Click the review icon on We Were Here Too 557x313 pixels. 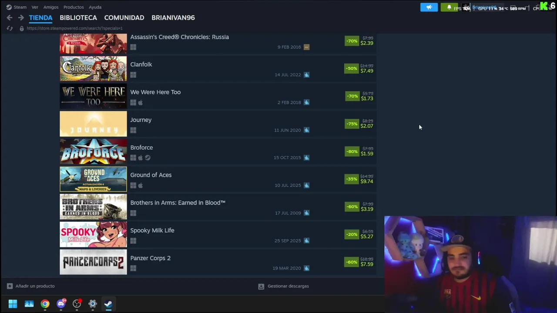pos(306,103)
